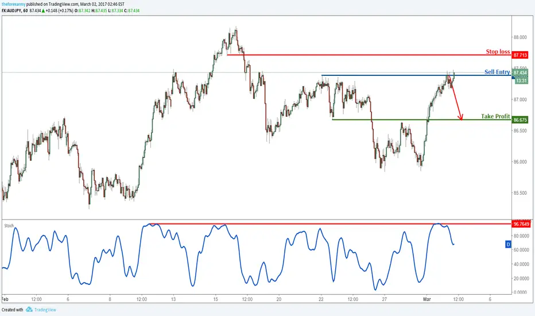Screen dimensions: 535x316
Task: Click the 86.675 take profit price tag
Action: point(520,120)
